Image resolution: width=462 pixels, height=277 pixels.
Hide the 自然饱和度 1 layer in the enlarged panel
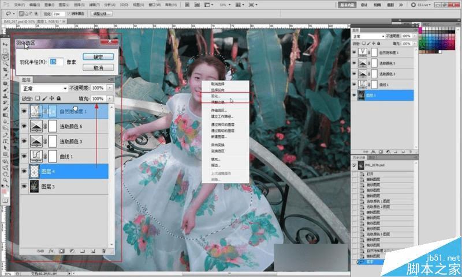click(24, 111)
